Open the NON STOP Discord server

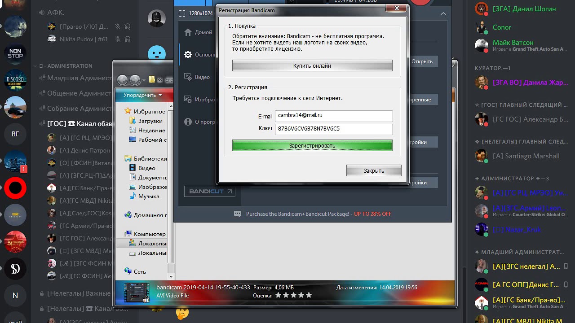15,53
